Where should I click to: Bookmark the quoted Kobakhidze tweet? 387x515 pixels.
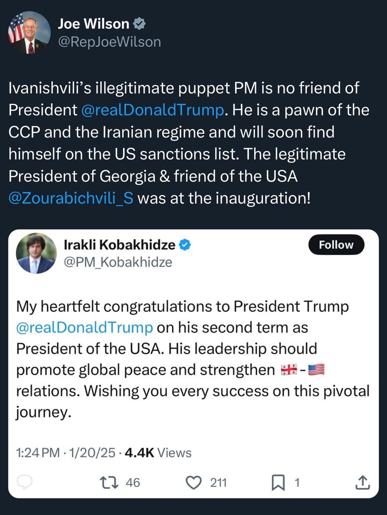pos(278,482)
